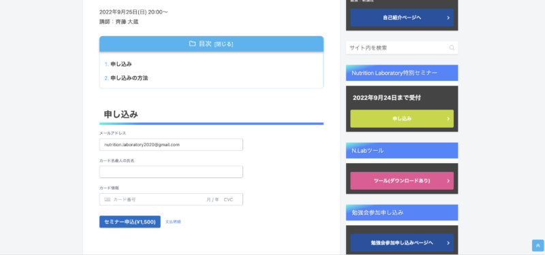Click the search magnifier icon in sidebar
545x255 pixels.
(x=452, y=48)
